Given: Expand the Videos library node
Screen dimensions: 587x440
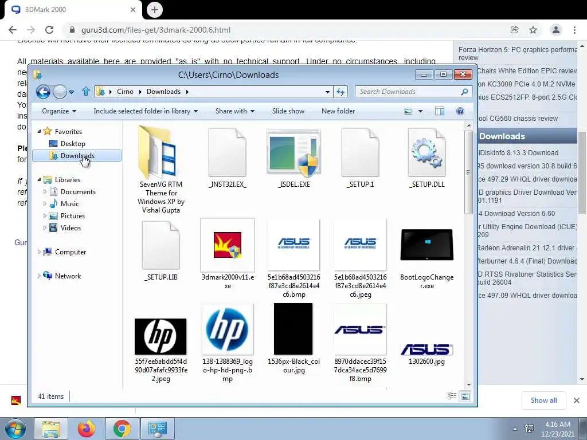Looking at the screenshot, I should [x=45, y=227].
